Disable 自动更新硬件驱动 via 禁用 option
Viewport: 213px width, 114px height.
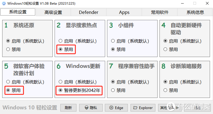[165, 49]
